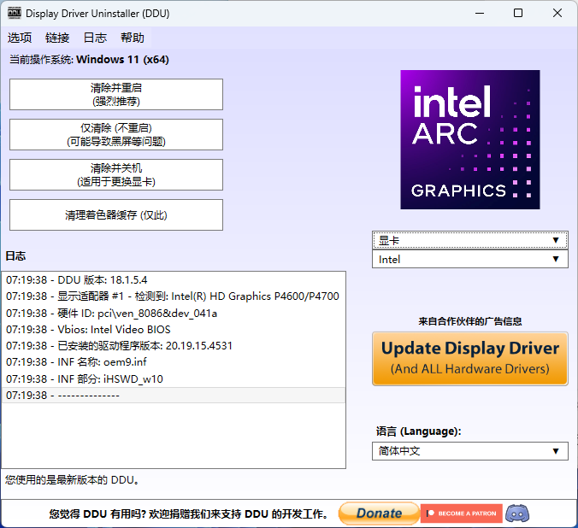The height and width of the screenshot is (528, 578).
Task: Click the Become a Patron button
Action: click(x=462, y=513)
